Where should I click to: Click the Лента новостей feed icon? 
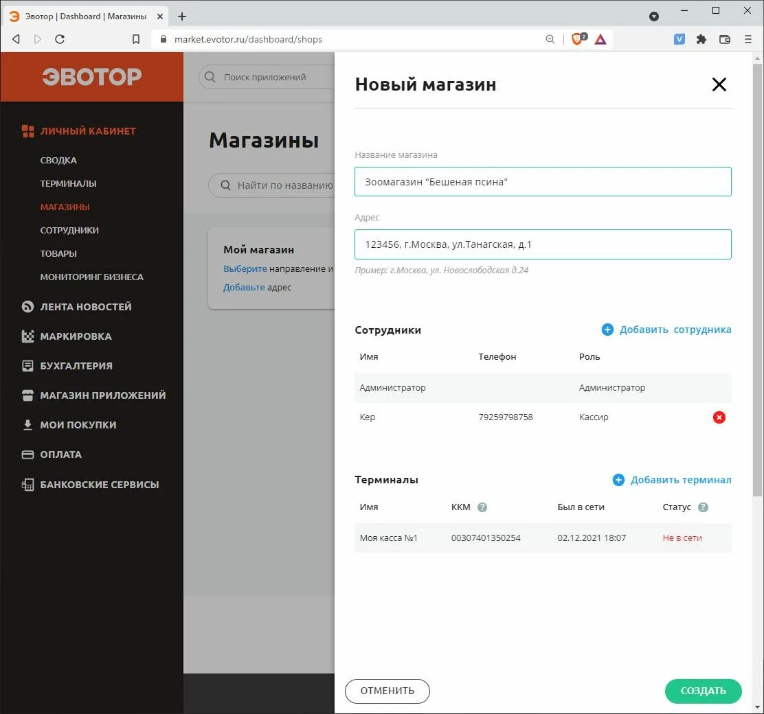27,307
